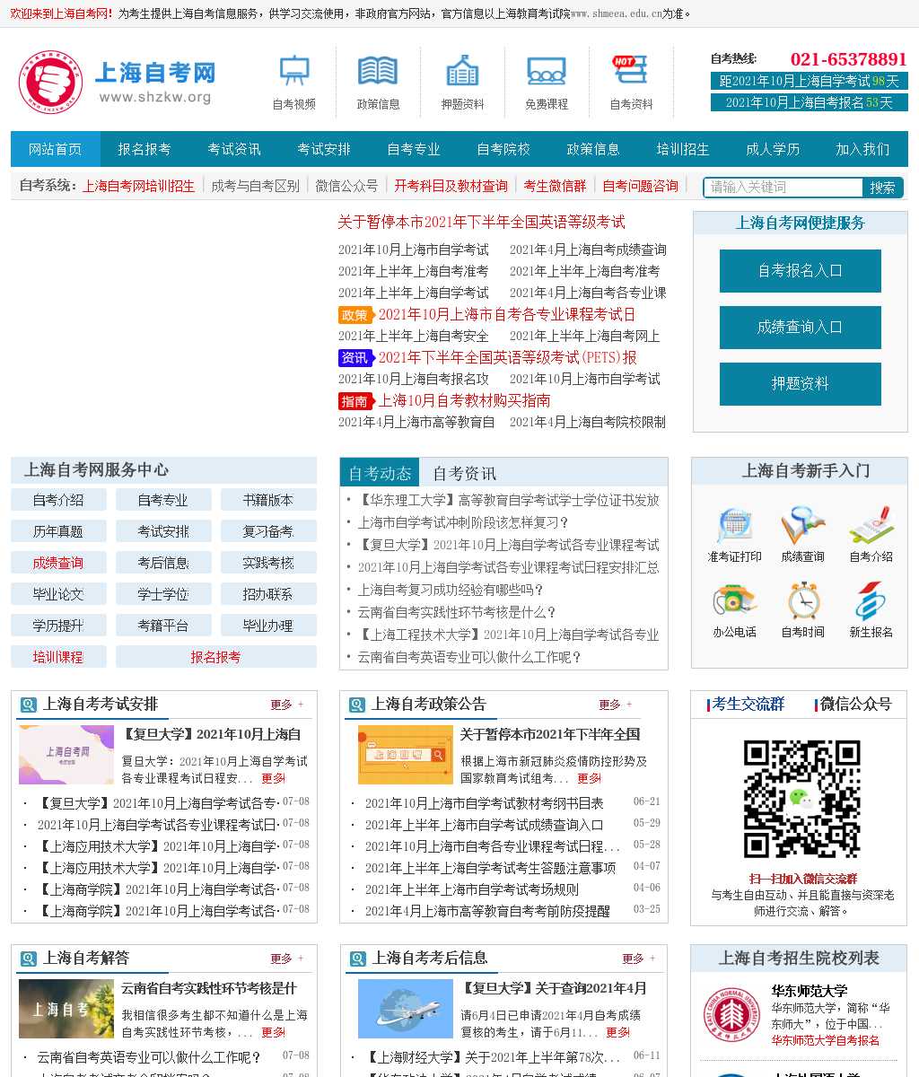This screenshot has width=919, height=1077.
Task: Click 开考科目及教材查询 link
Action: (451, 186)
